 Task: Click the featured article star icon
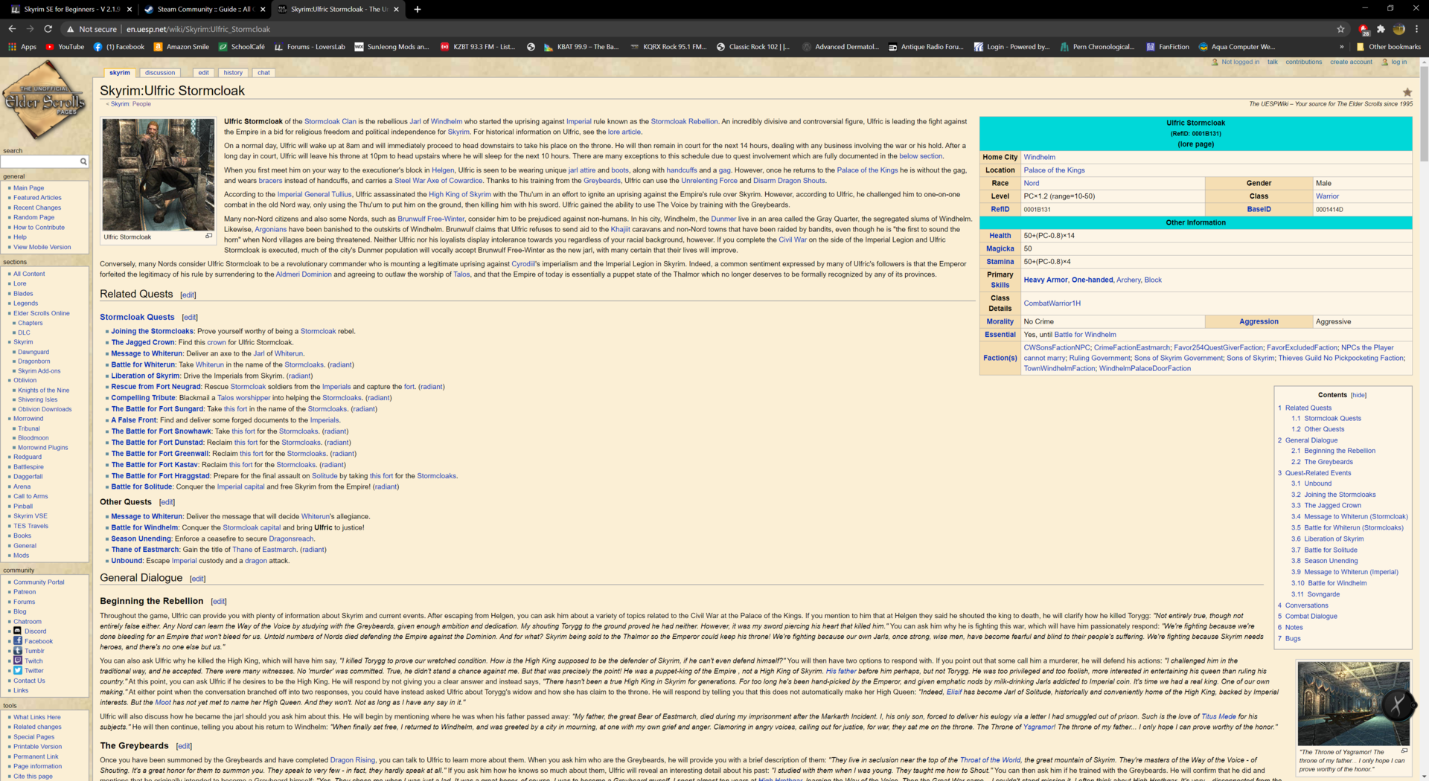(1407, 92)
